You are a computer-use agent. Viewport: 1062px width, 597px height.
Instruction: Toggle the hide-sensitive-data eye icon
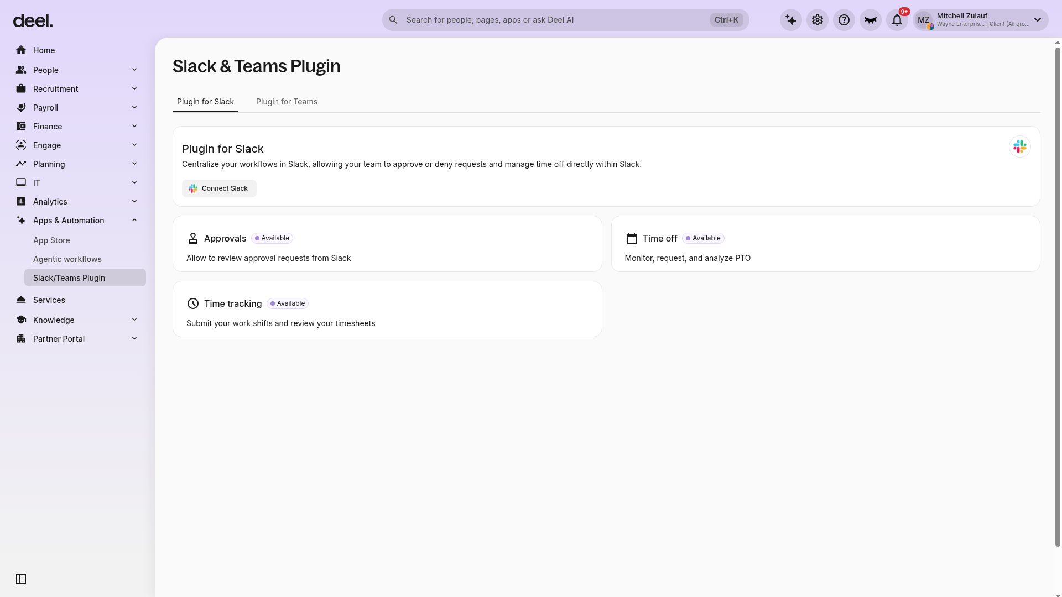tap(871, 20)
